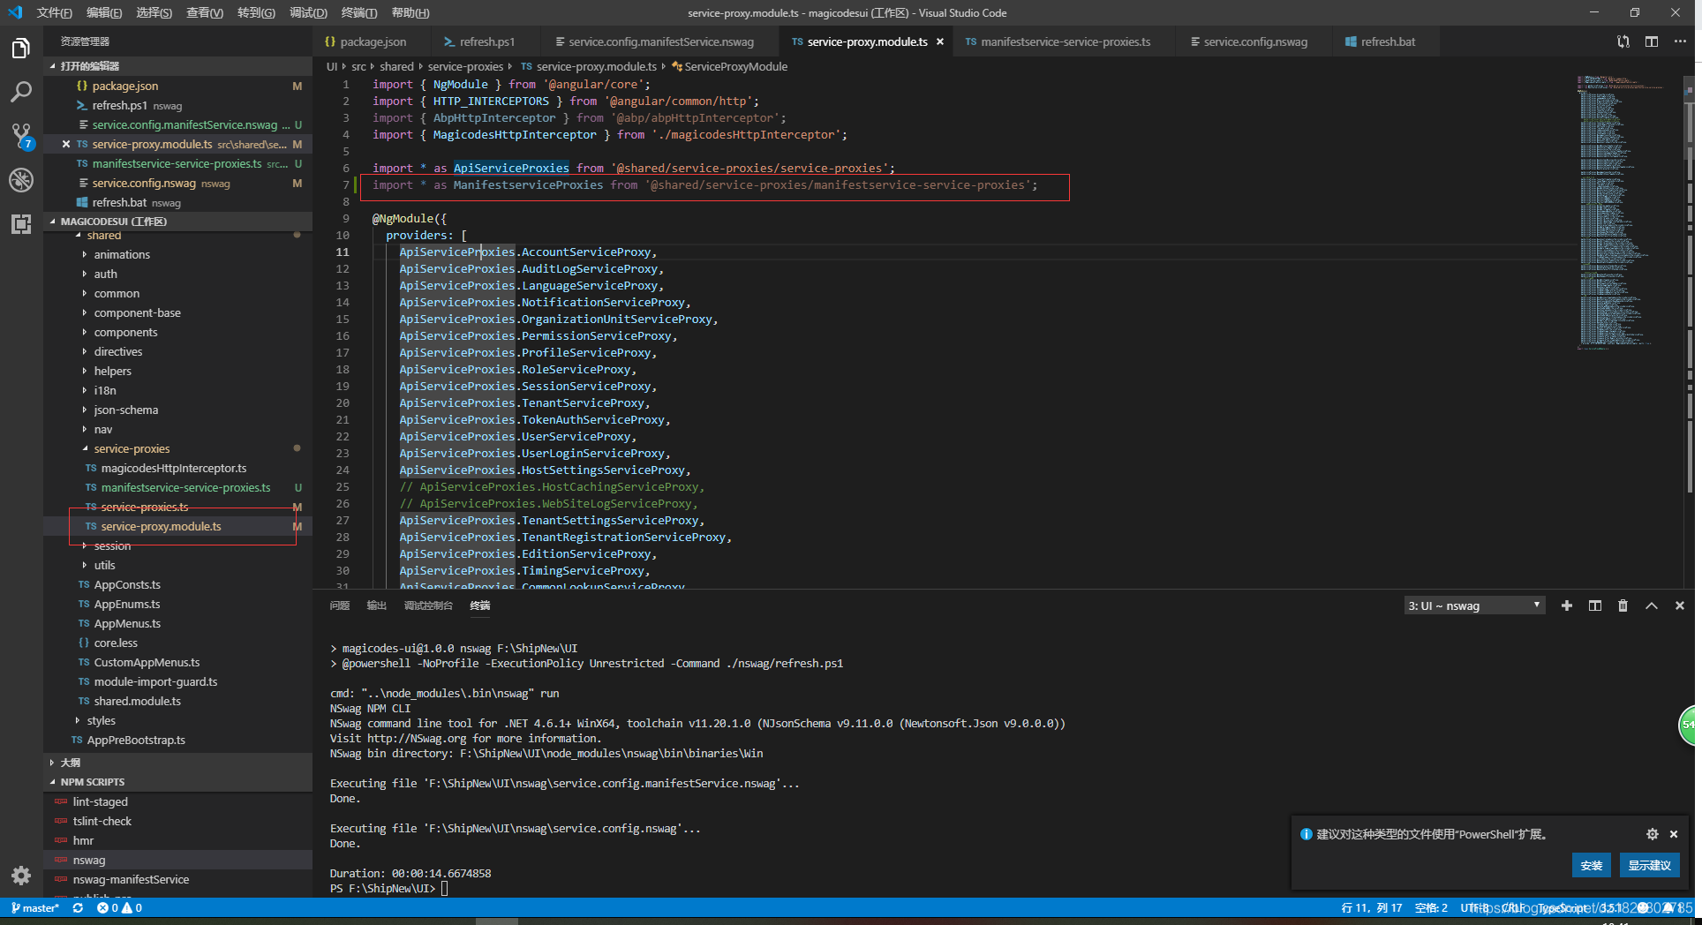Click the cursor position indicator 行 11, 列 17
This screenshot has width=1702, height=925.
[1372, 907]
